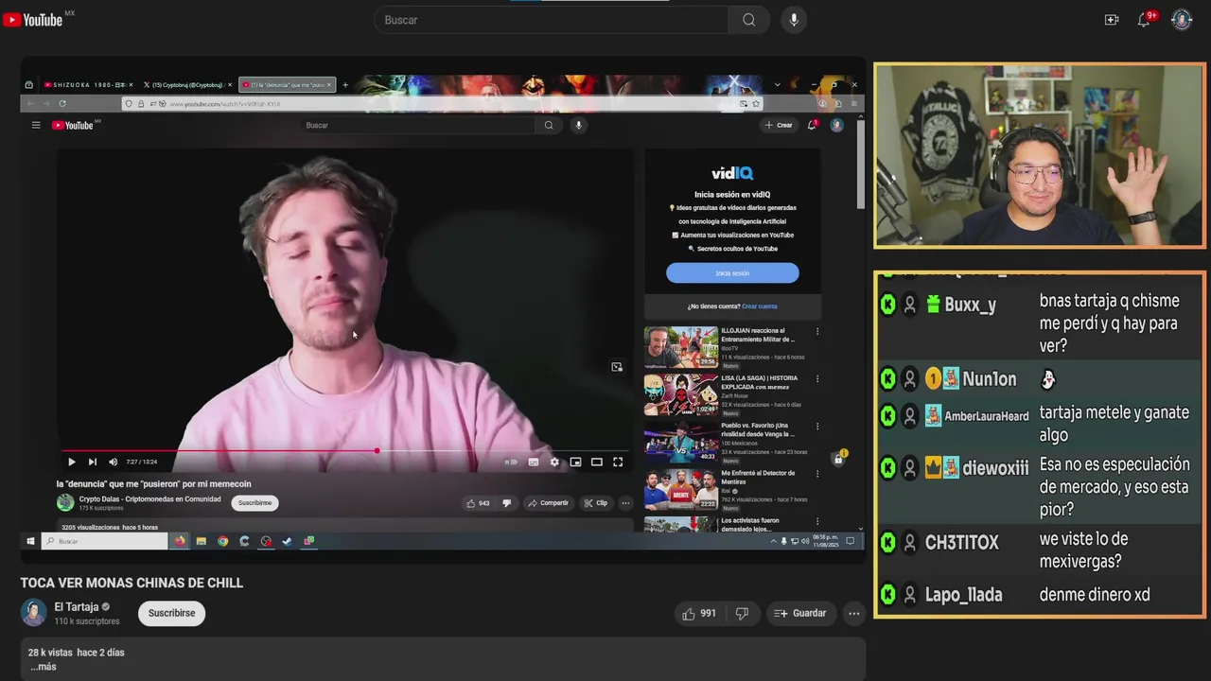Open options menu for Pueblo vs. Favorito video
This screenshot has width=1211, height=681.
coord(817,427)
